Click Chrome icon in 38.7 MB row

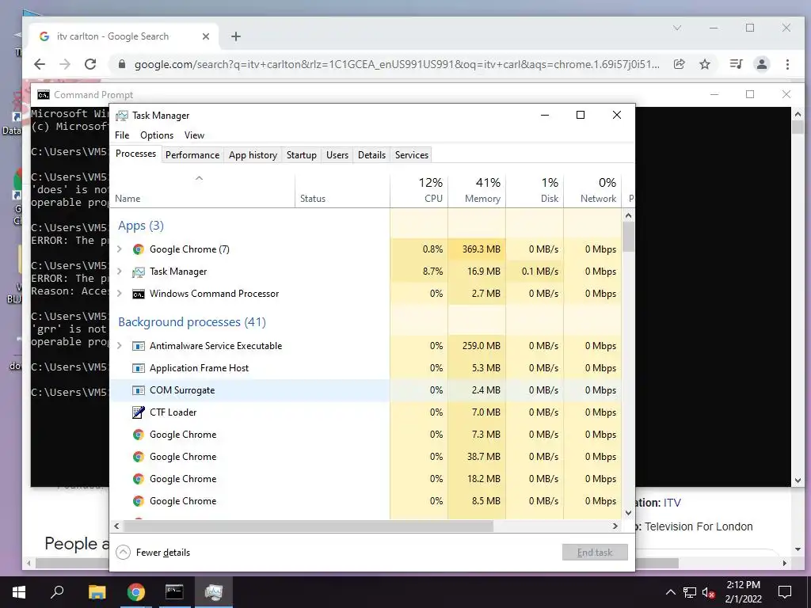138,457
